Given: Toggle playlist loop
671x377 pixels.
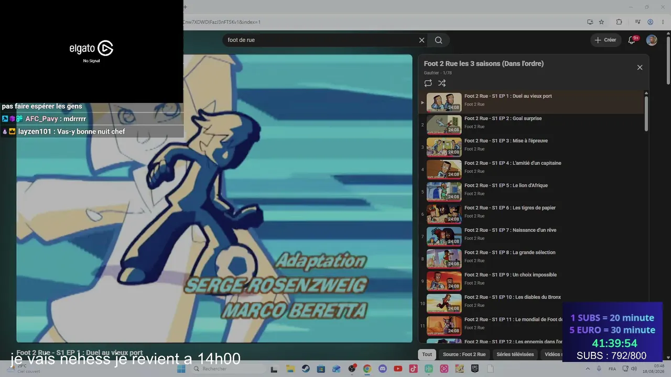Looking at the screenshot, I should pyautogui.click(x=428, y=83).
